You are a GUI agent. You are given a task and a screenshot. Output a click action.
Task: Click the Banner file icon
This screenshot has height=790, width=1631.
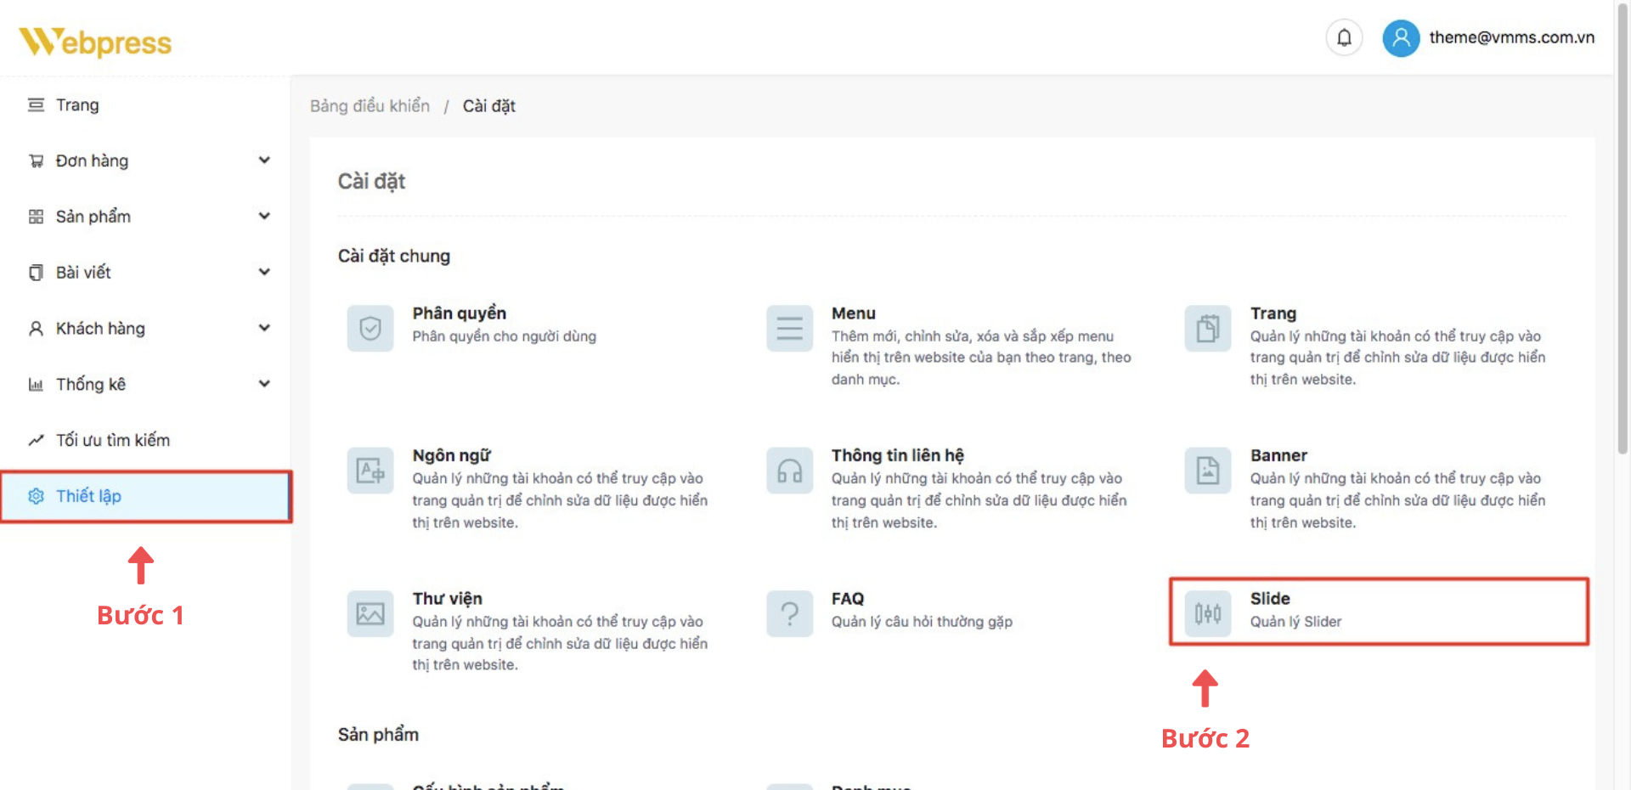coord(1207,471)
